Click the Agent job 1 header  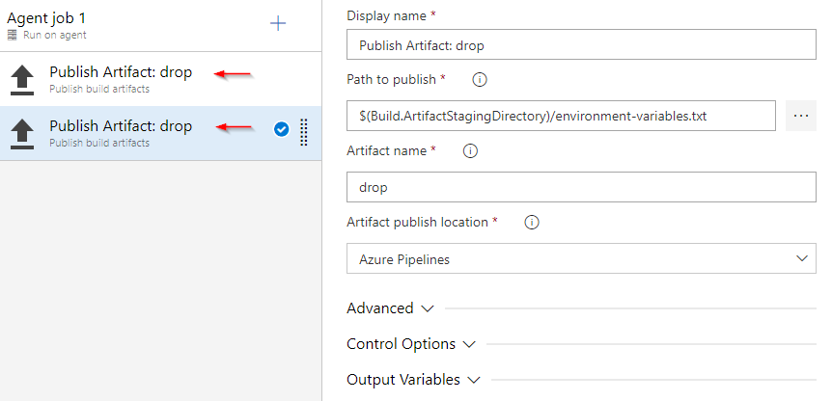46,18
